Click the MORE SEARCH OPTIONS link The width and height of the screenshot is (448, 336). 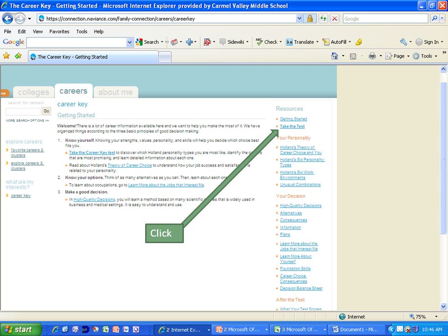pos(27,120)
